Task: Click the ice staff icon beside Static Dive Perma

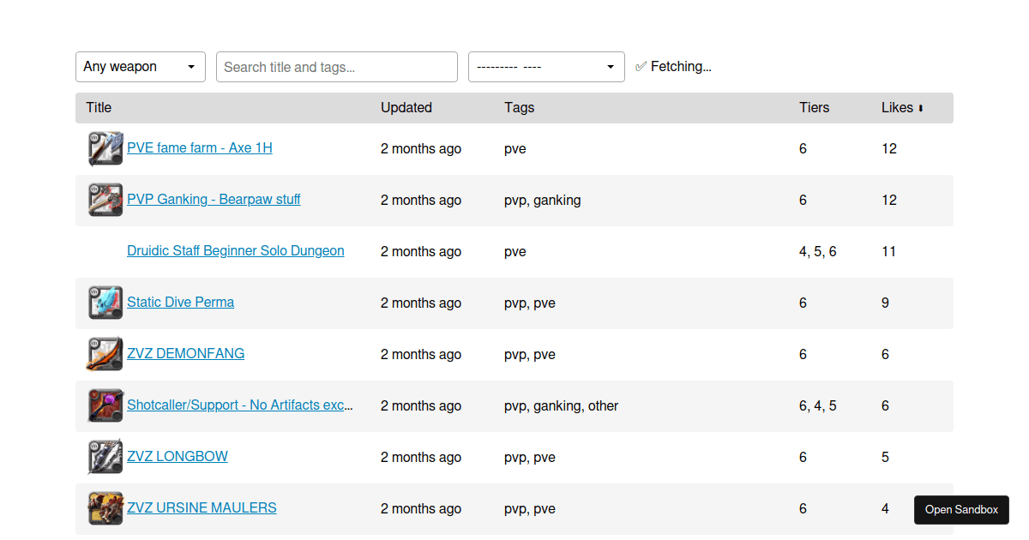Action: pos(105,303)
